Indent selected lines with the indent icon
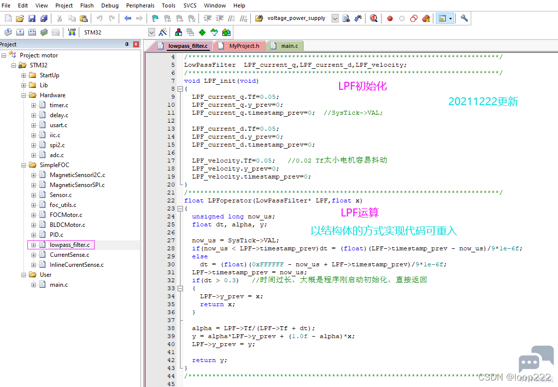Viewport: 558px width, 387px height. (207, 18)
